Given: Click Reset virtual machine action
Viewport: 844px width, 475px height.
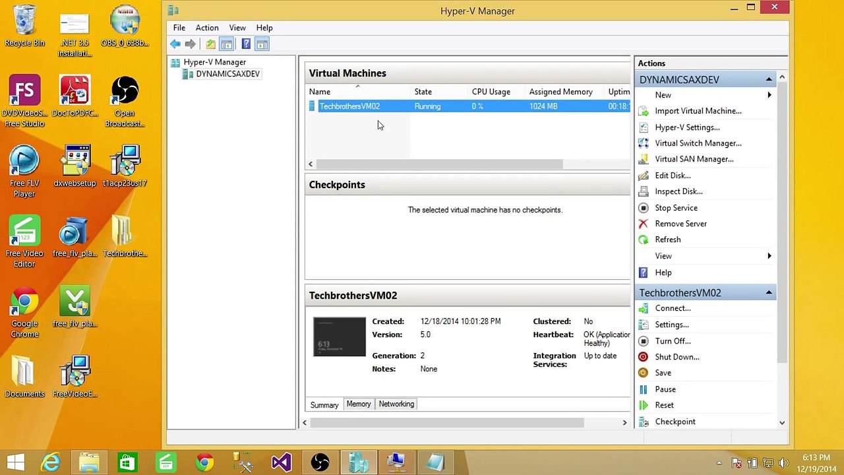Looking at the screenshot, I should point(664,405).
